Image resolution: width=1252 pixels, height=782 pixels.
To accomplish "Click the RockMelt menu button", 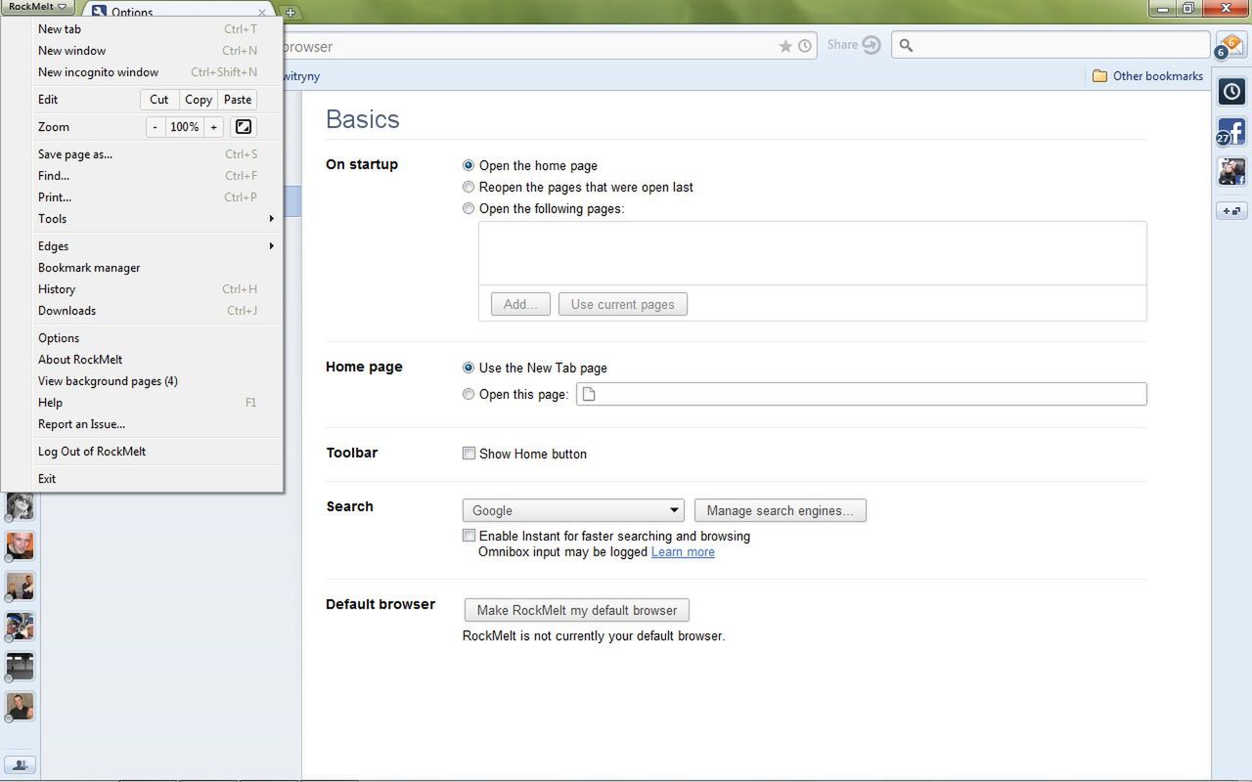I will (x=37, y=7).
